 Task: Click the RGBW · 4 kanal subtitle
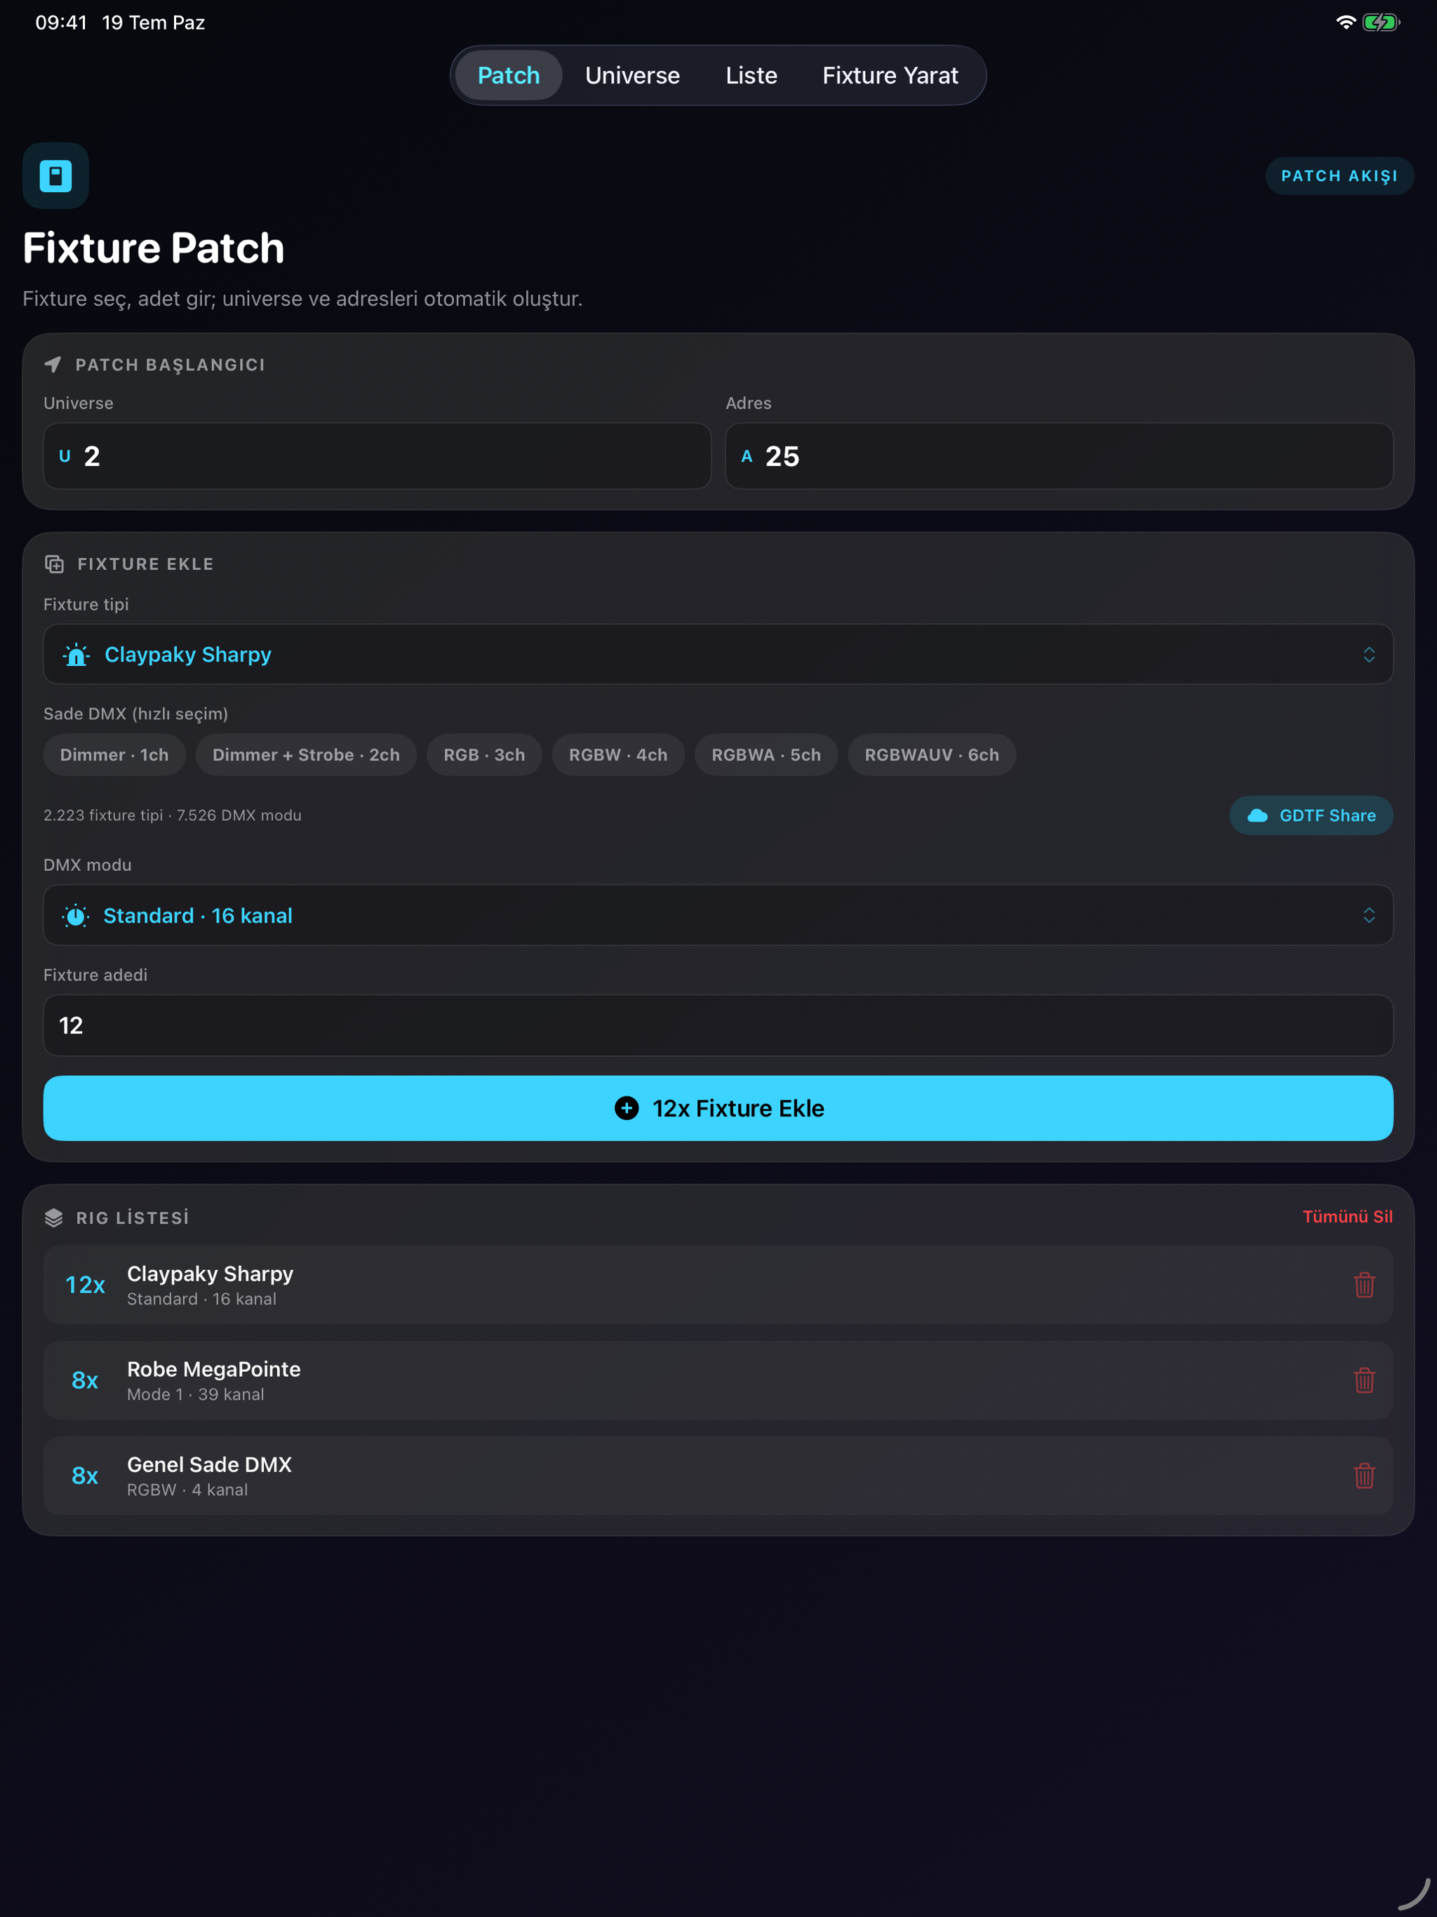point(187,1490)
